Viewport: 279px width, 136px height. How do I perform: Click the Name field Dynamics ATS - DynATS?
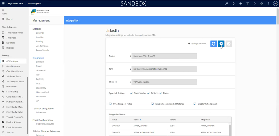coord(164,56)
